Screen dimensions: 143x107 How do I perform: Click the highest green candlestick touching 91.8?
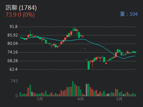(x=75, y=29)
